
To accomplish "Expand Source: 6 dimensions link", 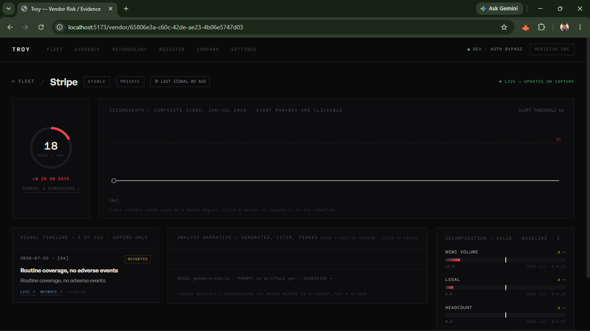I will point(51,188).
